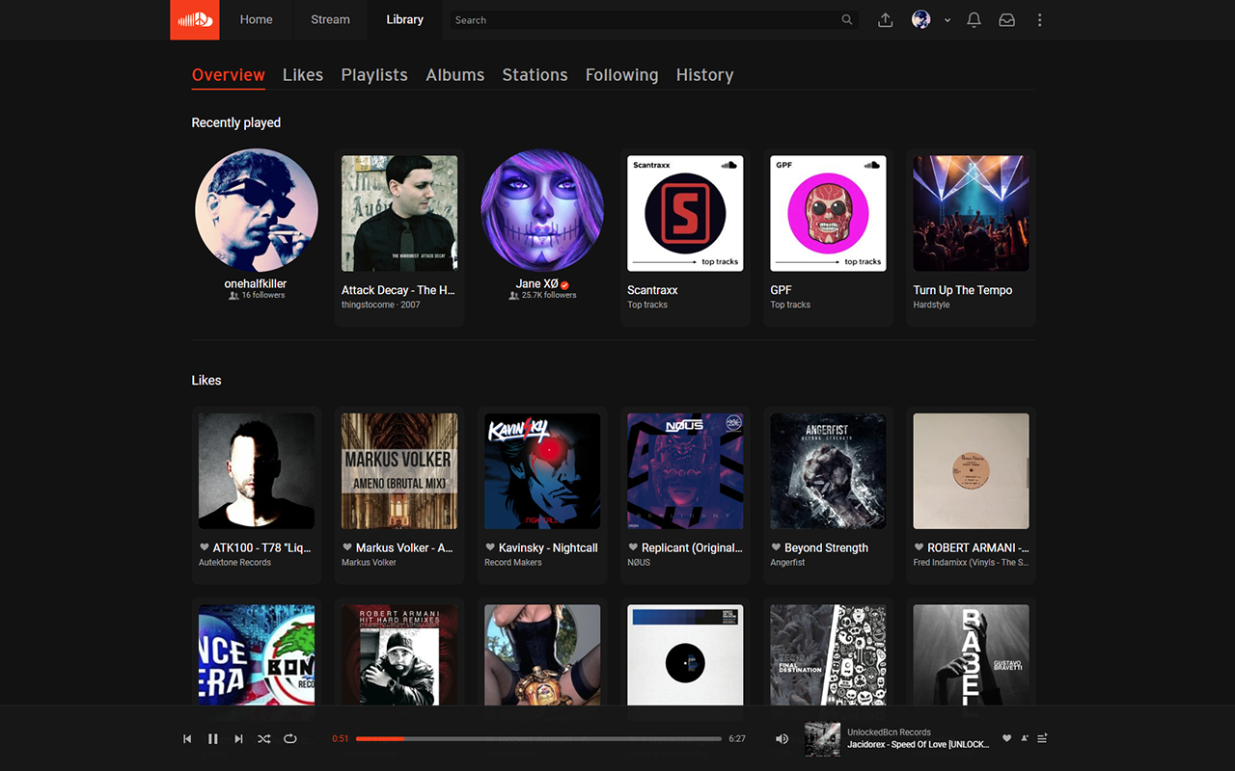Open the Turn Up The Tempo title link

coord(963,290)
